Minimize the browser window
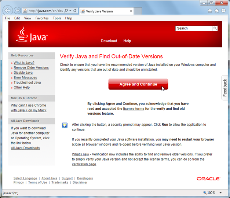 point(204,3)
